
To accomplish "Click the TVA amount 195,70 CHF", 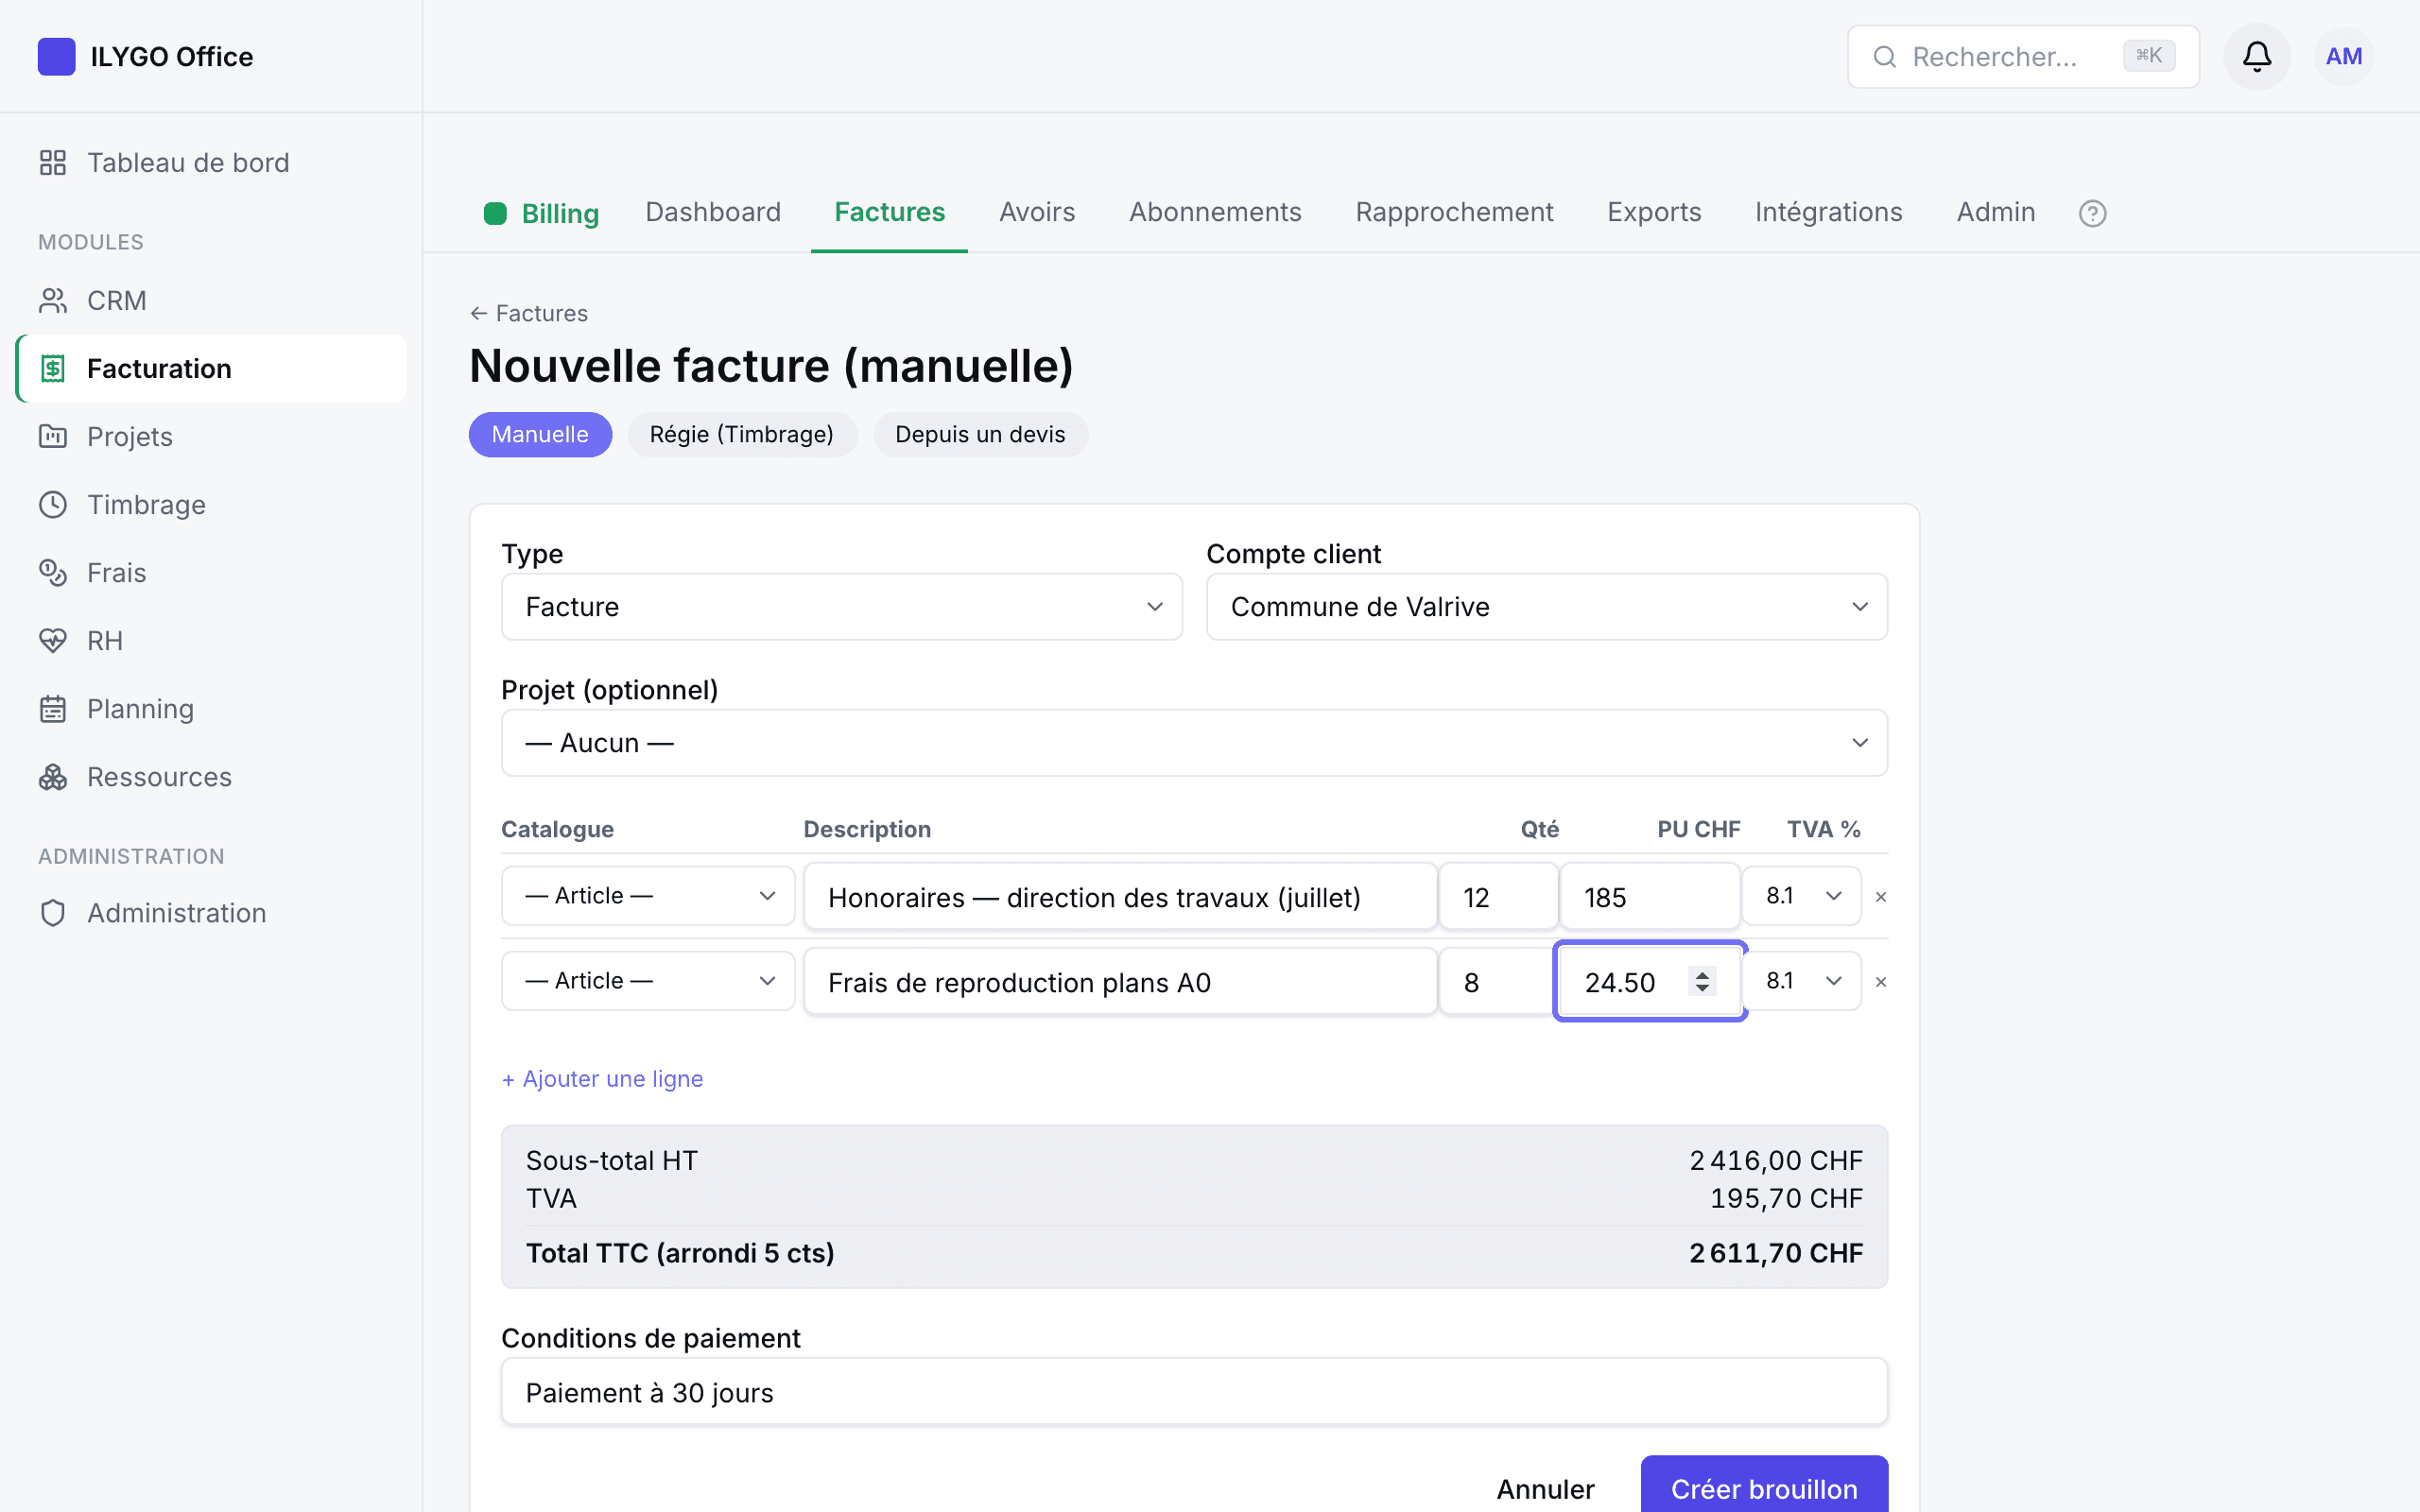I will [1786, 1198].
